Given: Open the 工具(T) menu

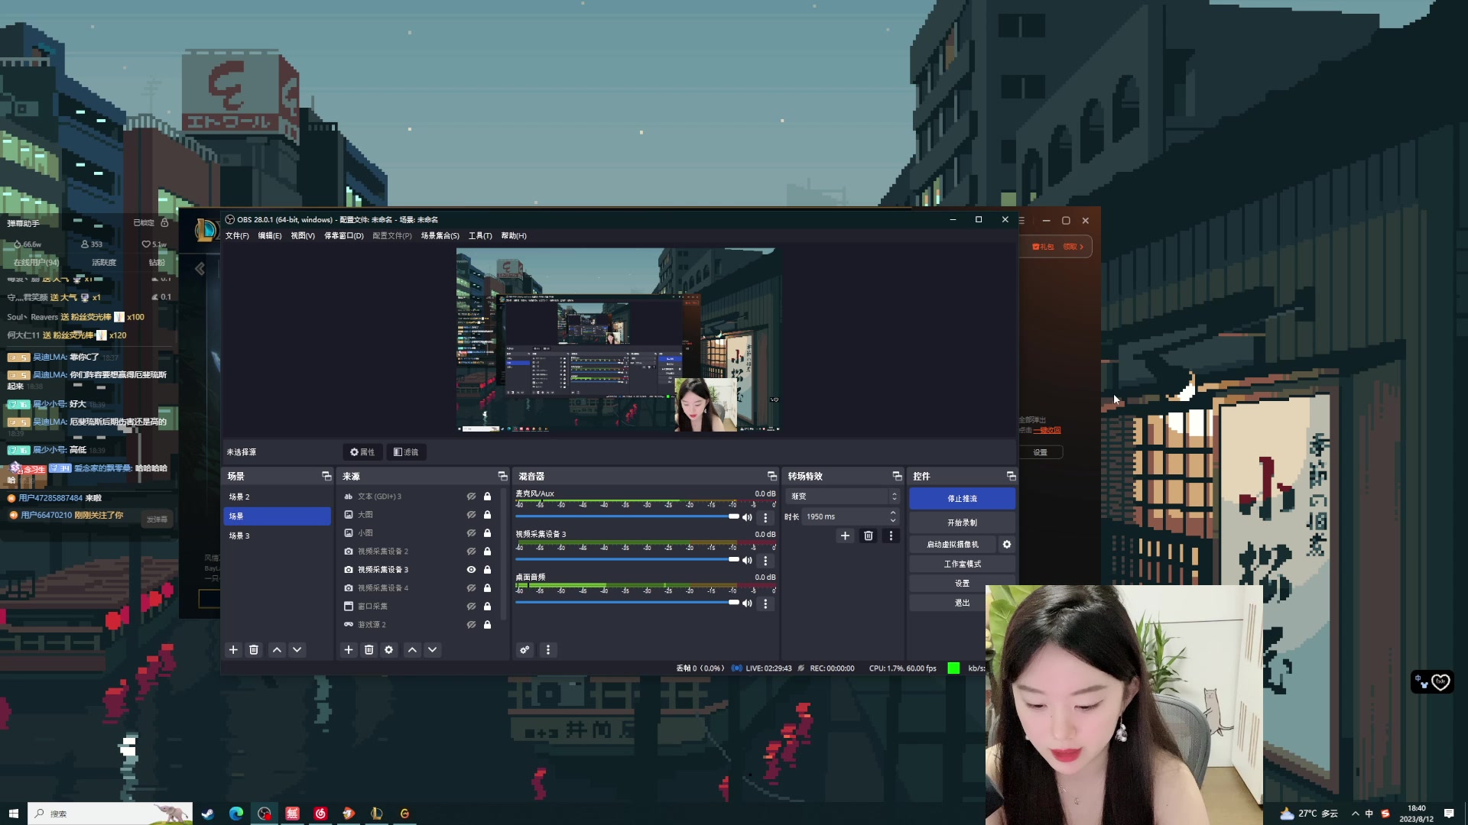Looking at the screenshot, I should [x=480, y=236].
